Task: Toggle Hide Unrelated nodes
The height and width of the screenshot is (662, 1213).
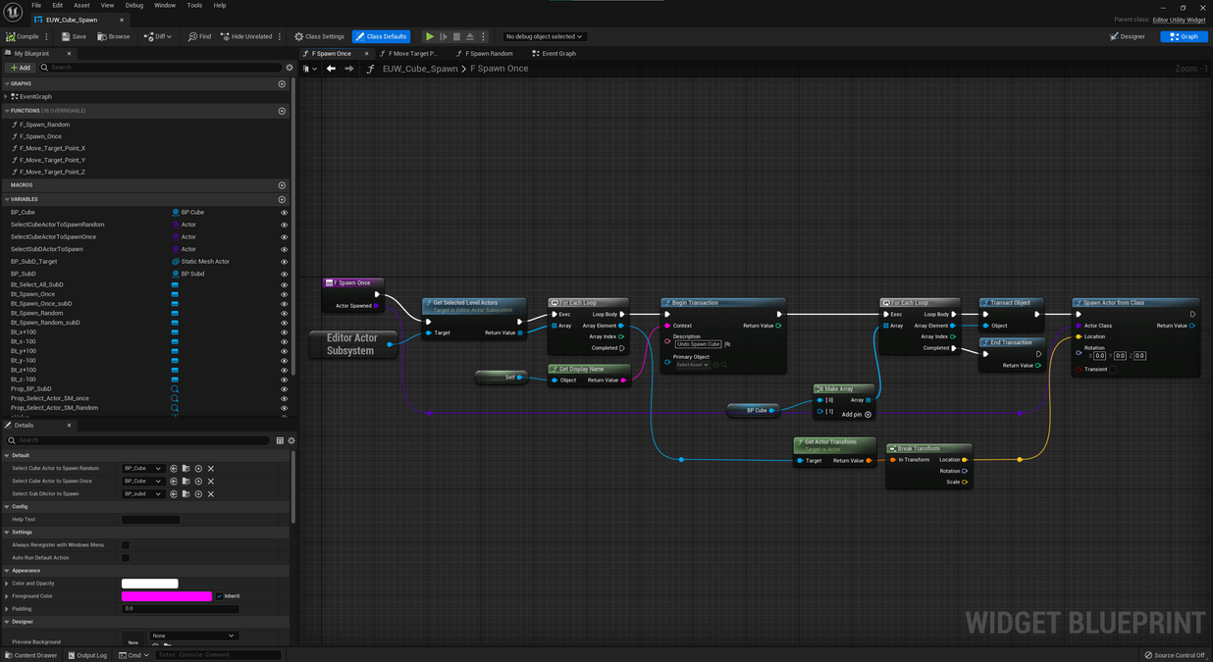Action: 245,36
